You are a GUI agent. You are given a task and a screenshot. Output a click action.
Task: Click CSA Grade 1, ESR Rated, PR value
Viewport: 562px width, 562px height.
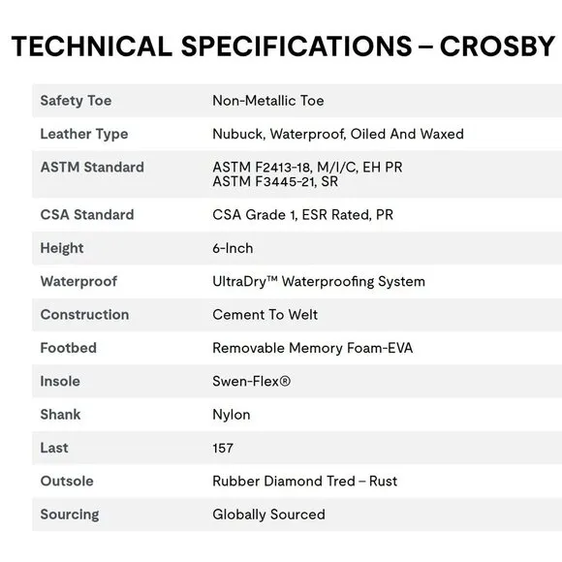(x=303, y=215)
